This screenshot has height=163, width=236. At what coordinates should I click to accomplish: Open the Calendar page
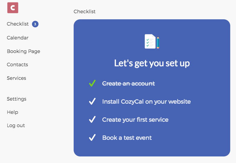pyautogui.click(x=18, y=38)
